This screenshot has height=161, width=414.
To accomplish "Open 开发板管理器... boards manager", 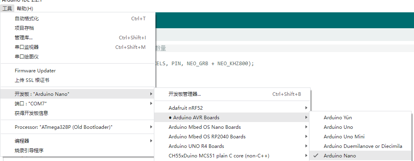I will coord(232,94).
